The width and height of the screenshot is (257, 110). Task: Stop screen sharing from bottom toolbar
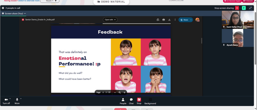(x=139, y=101)
